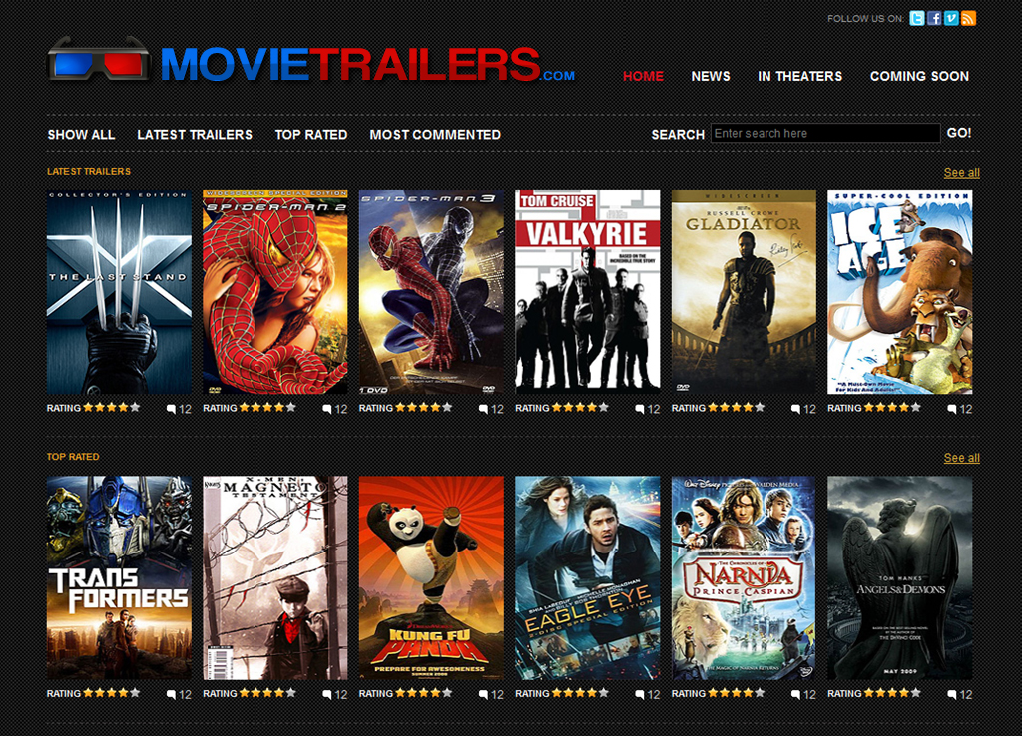Screen dimensions: 1022x736
Task: Open the Narnia Prince Caspian poster
Action: click(x=744, y=578)
